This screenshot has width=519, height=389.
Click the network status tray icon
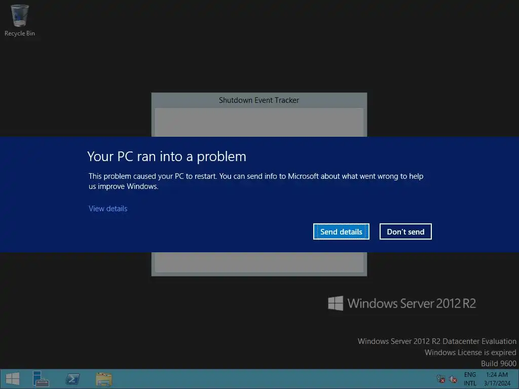point(441,379)
